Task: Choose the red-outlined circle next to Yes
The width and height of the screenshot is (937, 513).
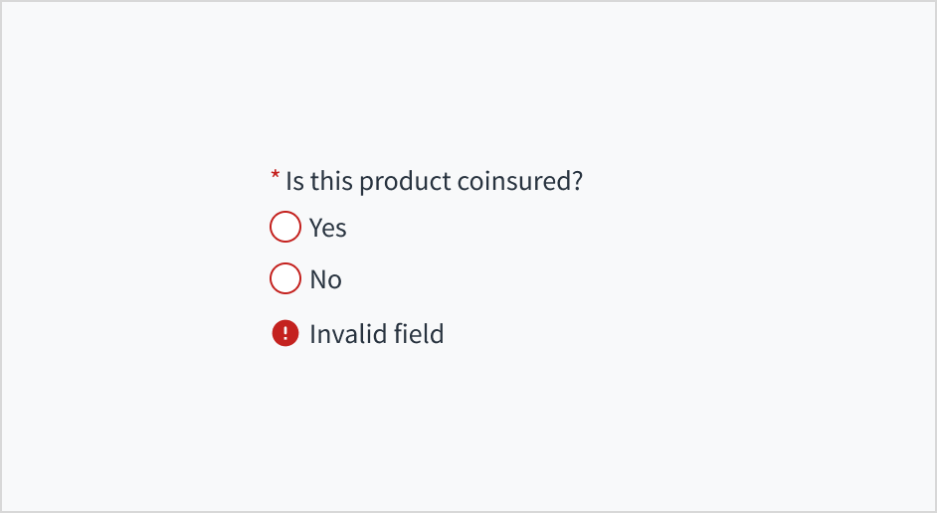Action: click(x=285, y=228)
